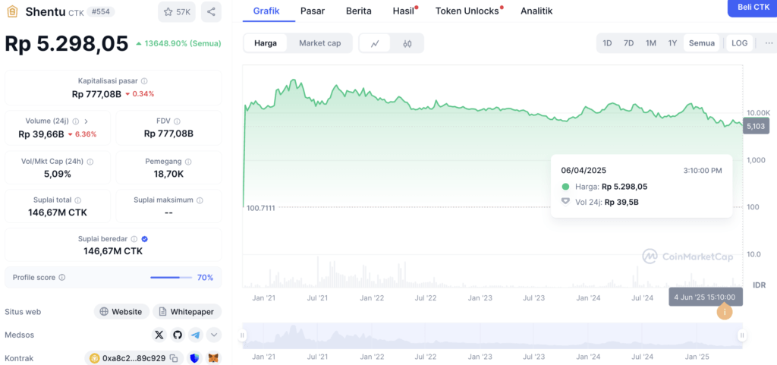Screen dimensions: 777x365
Task: Click the 4 Jun '25 15:10:00 date label
Action: point(706,297)
